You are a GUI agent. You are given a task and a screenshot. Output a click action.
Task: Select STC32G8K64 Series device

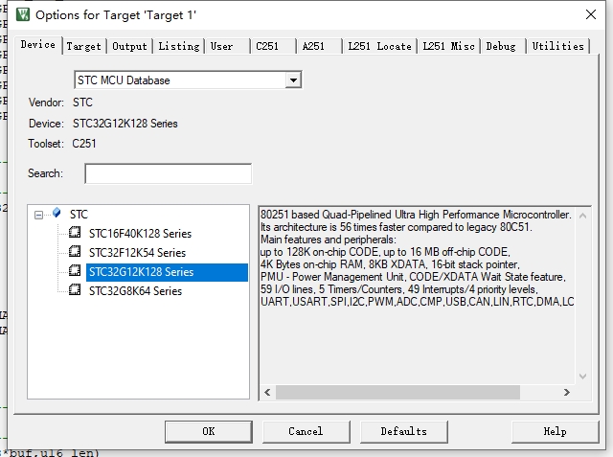135,291
